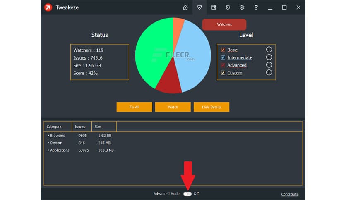346x200 pixels.
Task: Uncheck the Basic level checkbox
Action: coord(223,50)
